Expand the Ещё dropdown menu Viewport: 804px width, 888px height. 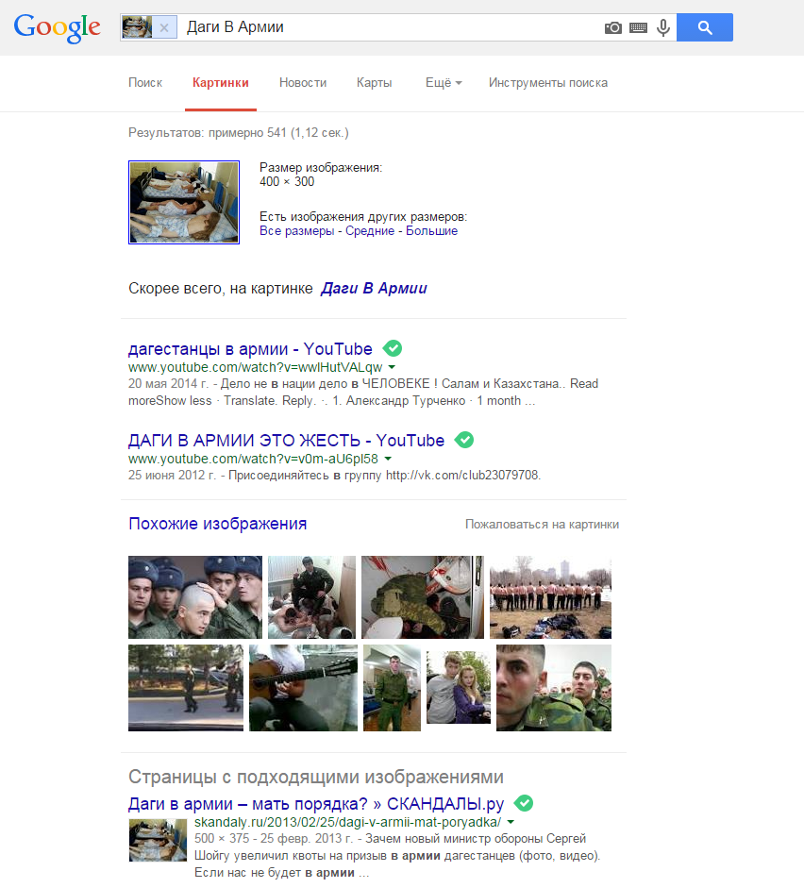[x=444, y=83]
